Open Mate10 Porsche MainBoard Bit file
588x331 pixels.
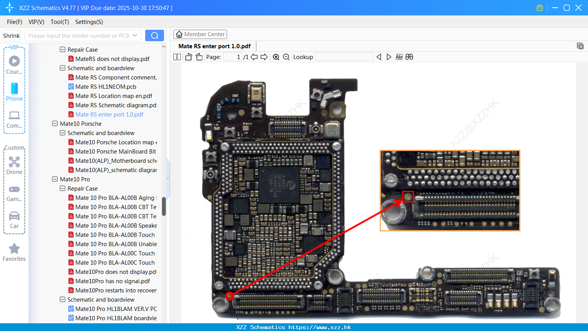pyautogui.click(x=113, y=152)
